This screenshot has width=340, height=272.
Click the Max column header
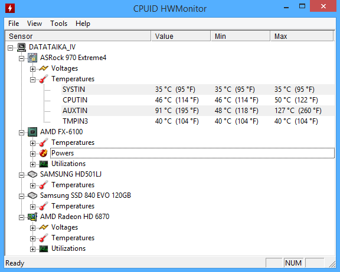tap(302, 36)
